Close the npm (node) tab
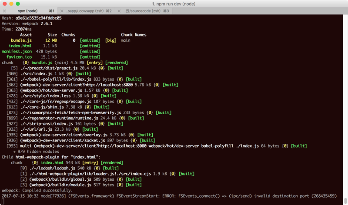The height and width of the screenshot is (205, 348). [x=4, y=11]
